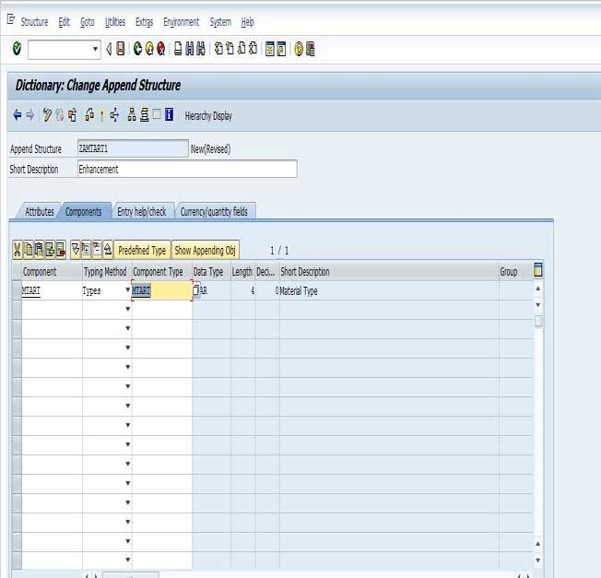601x578 pixels.
Task: Click the Show Appending Obj button
Action: pyautogui.click(x=205, y=251)
